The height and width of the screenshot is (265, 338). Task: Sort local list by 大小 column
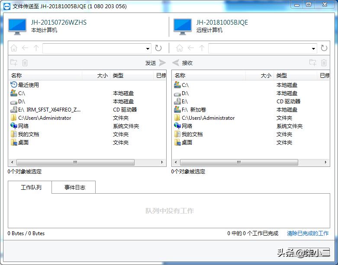(x=96, y=75)
